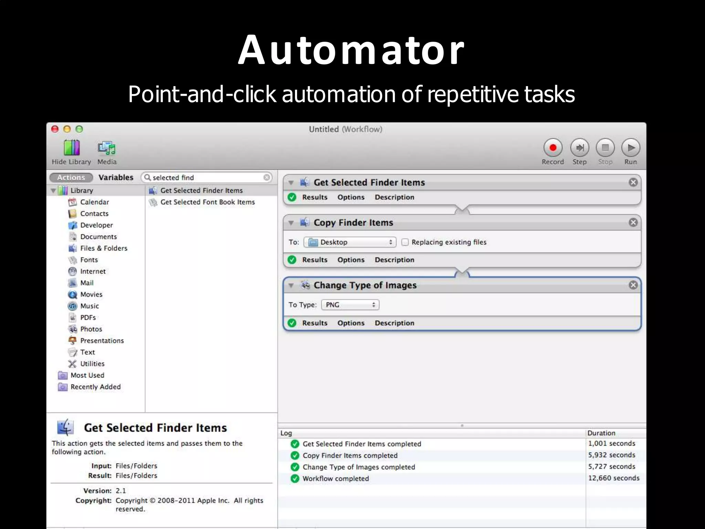The height and width of the screenshot is (529, 705).
Task: Start recording with the Record button
Action: [553, 148]
